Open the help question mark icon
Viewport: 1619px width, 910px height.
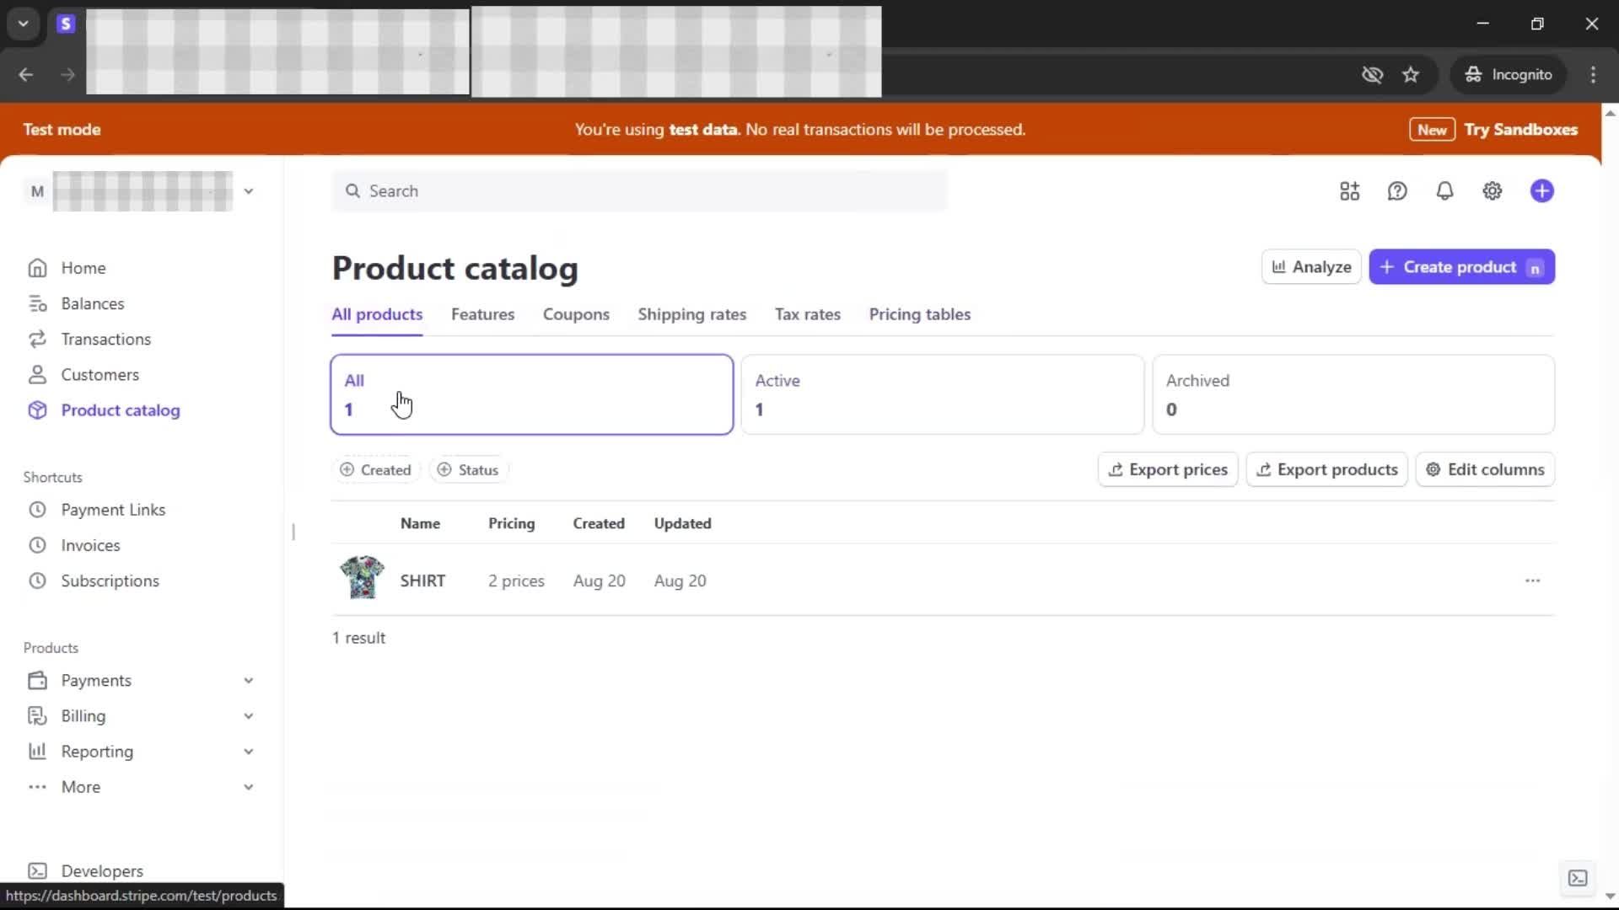1397,191
